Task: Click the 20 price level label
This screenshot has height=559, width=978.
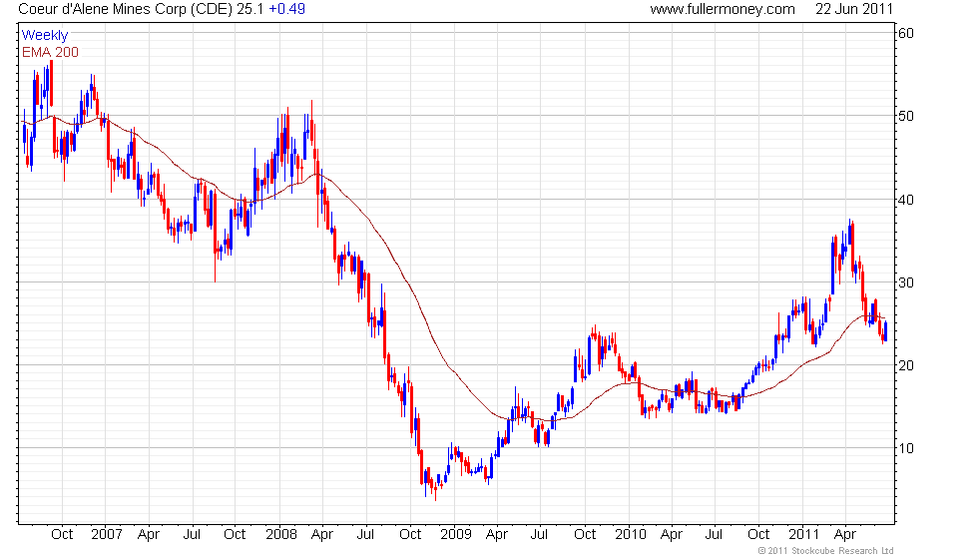Action: point(906,365)
